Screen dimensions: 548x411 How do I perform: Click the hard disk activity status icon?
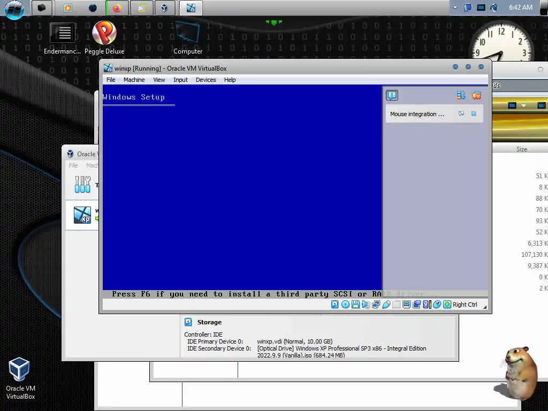click(334, 305)
